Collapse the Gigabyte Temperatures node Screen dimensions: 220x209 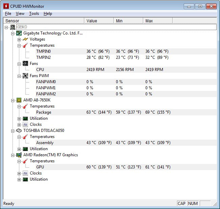[x=19, y=46]
